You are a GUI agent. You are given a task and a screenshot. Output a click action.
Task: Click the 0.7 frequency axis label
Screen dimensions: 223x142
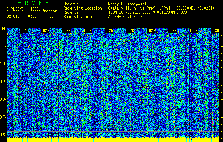tap(3, 117)
